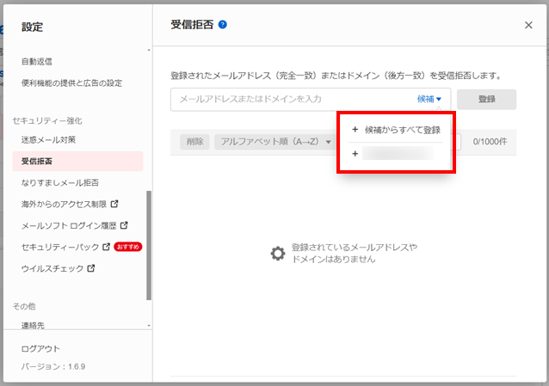Open 自動返信 settings page

(x=37, y=62)
